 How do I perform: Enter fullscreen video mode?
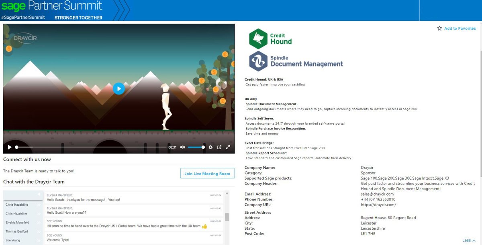tap(228, 147)
